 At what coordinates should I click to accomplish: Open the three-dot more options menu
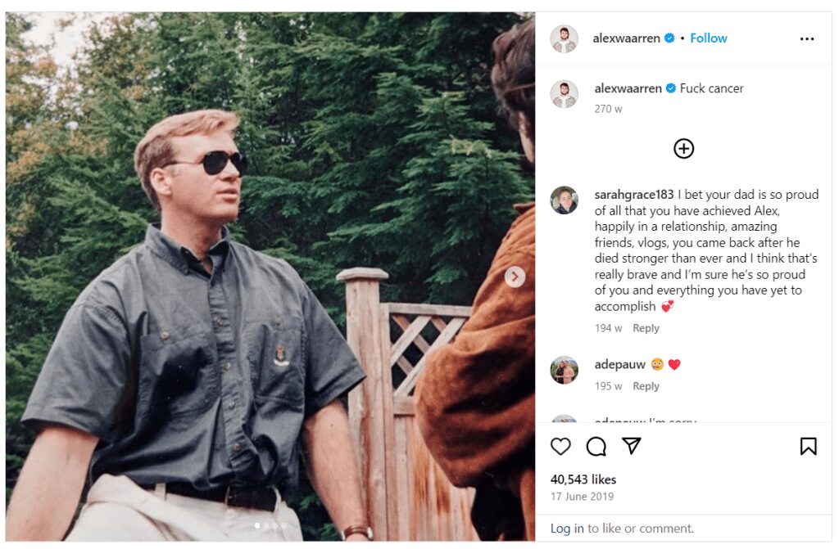[807, 38]
